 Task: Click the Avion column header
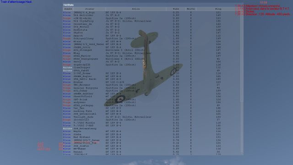coord(136,9)
